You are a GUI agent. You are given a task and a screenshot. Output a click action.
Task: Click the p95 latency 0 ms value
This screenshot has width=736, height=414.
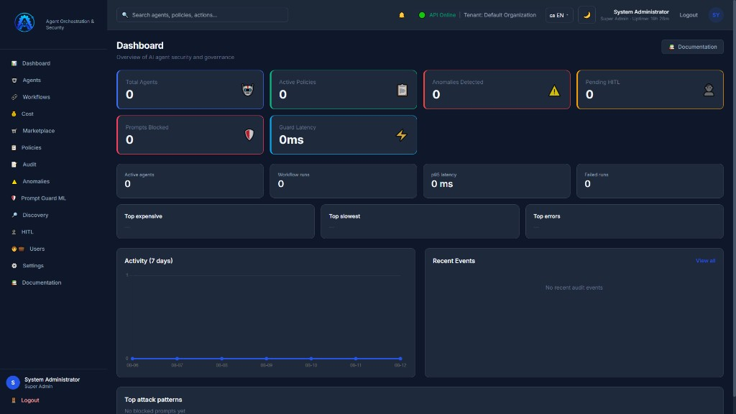[x=442, y=184]
